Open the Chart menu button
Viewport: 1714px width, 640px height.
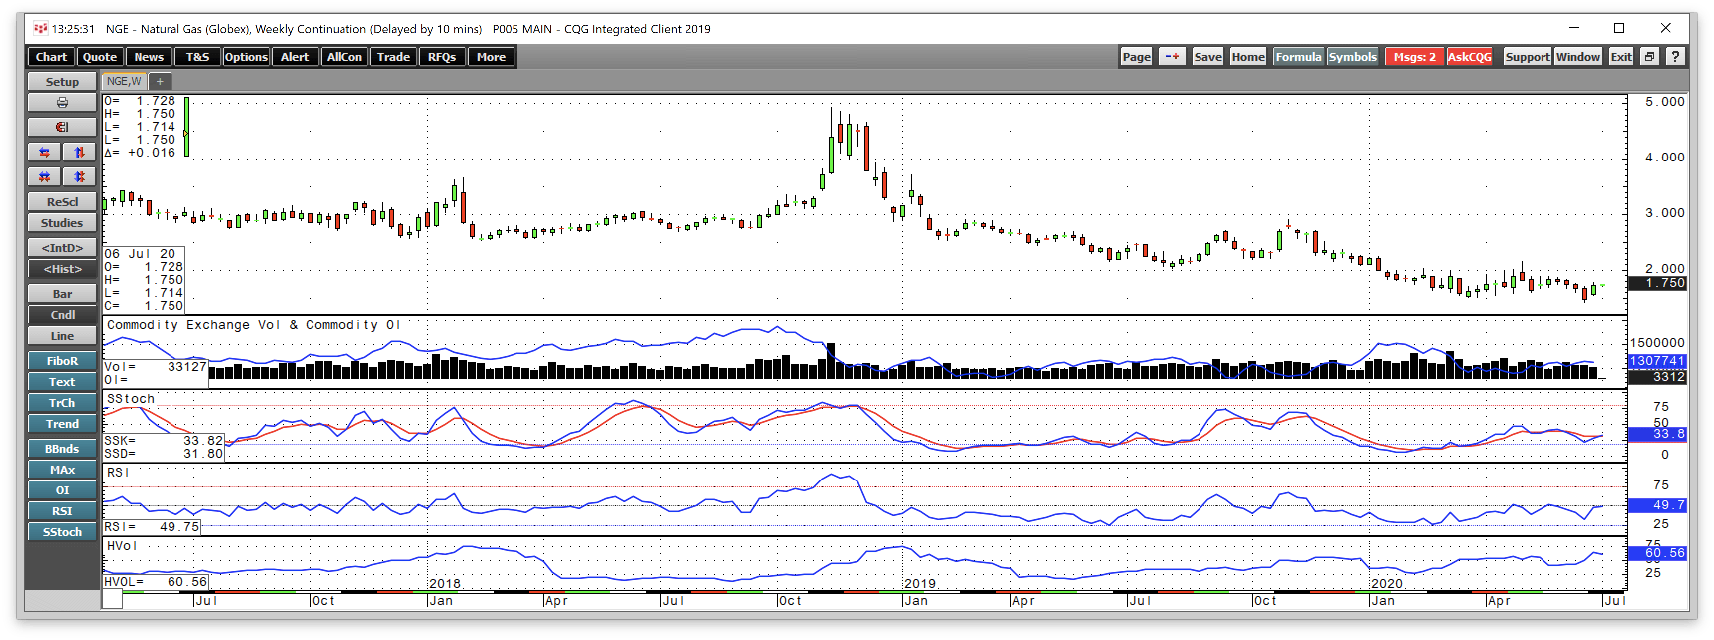pyautogui.click(x=51, y=56)
